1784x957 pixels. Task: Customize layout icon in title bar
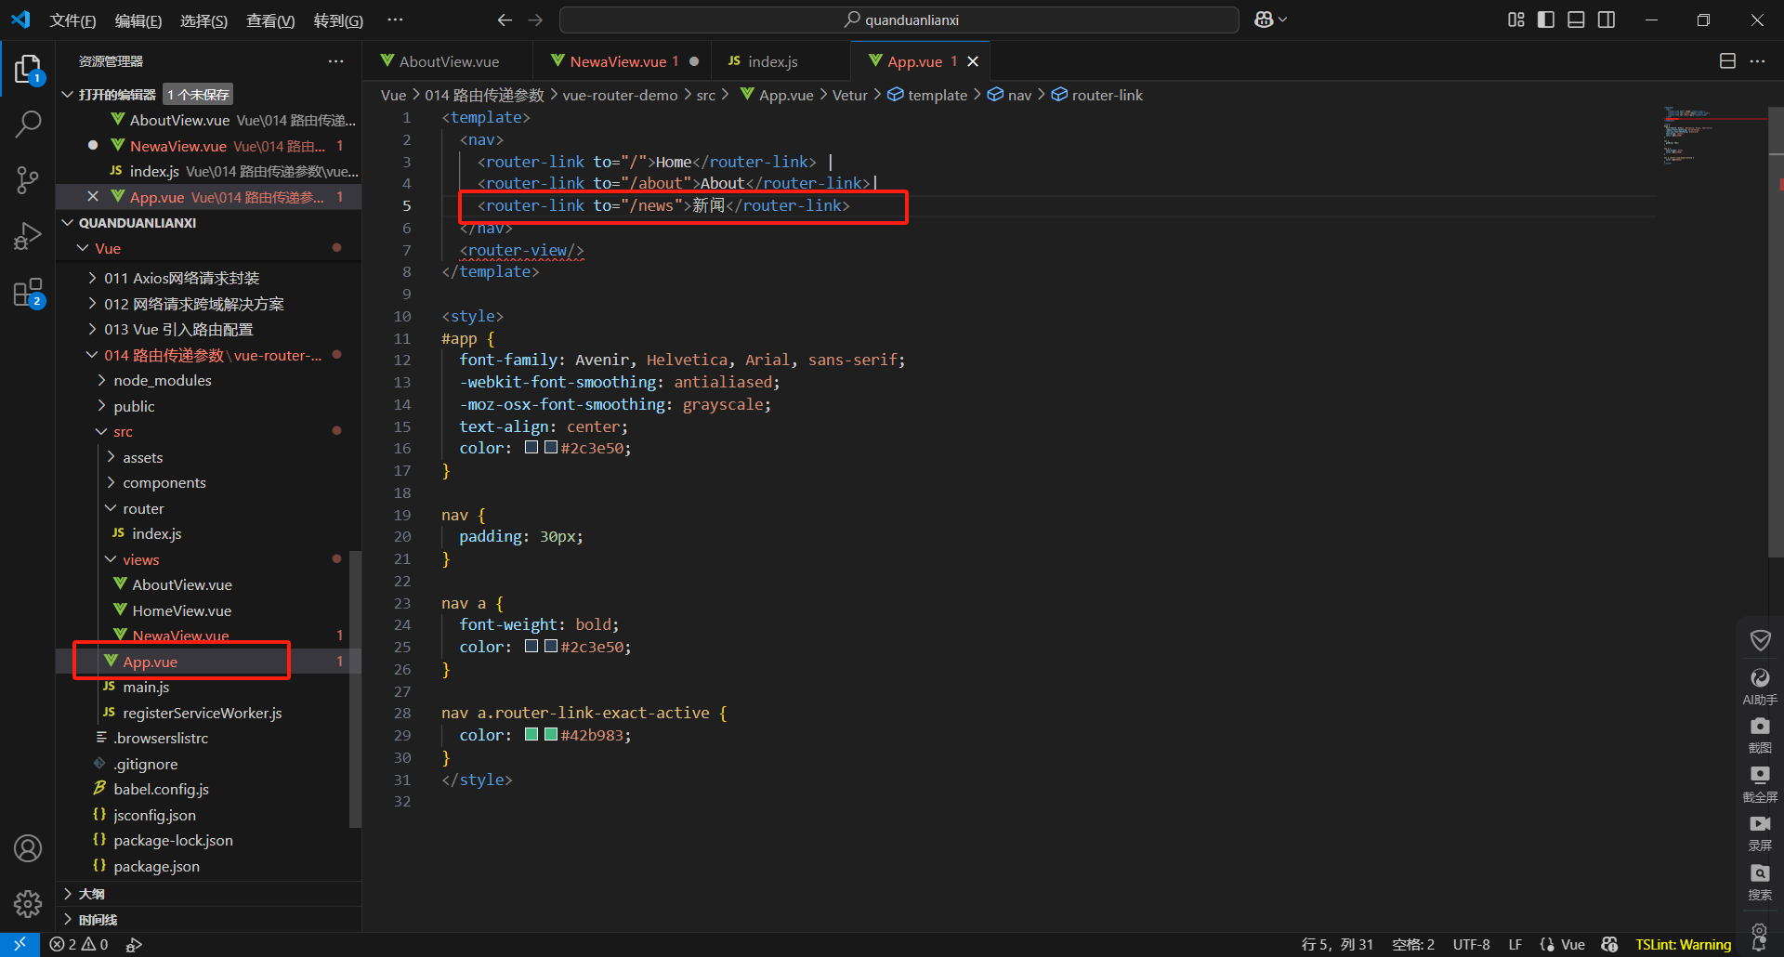tap(1516, 20)
